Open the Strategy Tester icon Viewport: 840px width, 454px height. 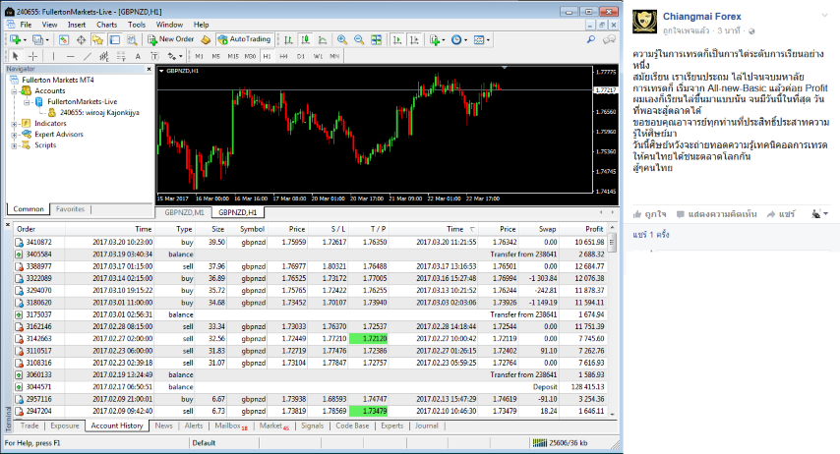(131, 39)
